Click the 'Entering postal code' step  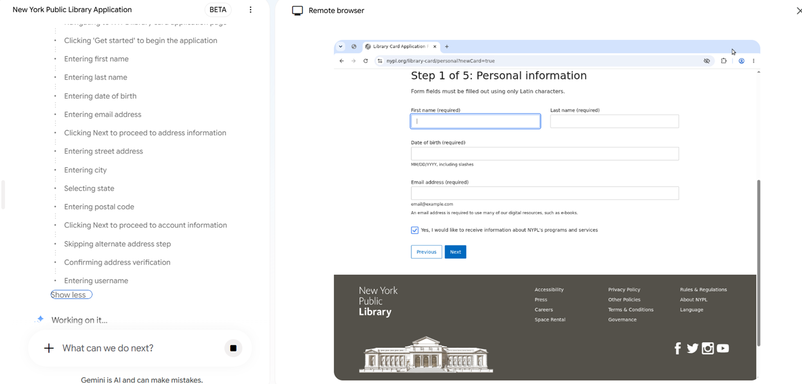(99, 207)
